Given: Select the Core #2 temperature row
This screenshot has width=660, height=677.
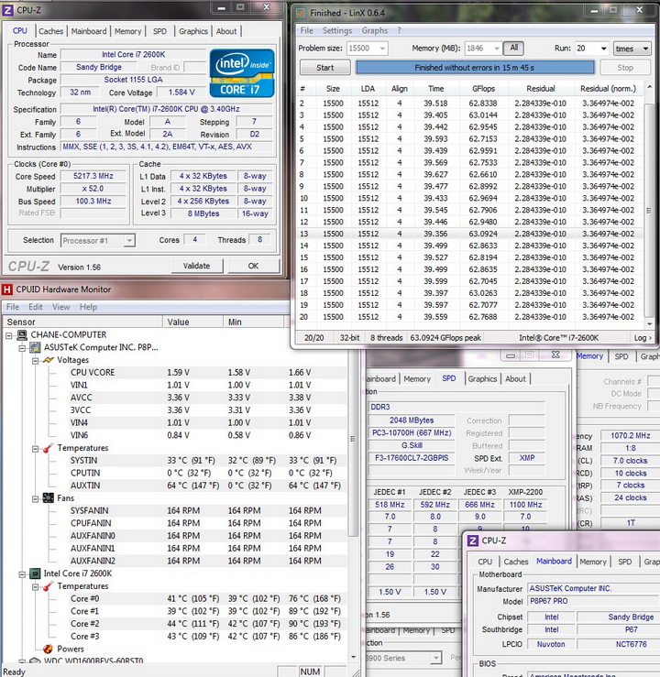Looking at the screenshot, I should (x=207, y=624).
